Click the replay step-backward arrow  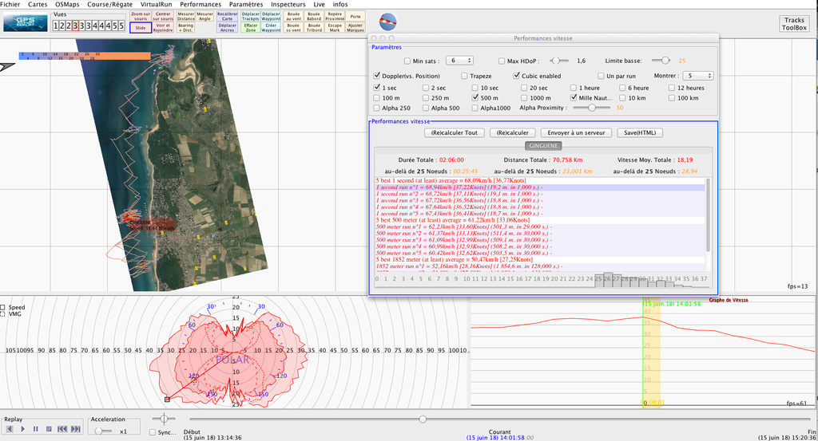[x=10, y=429]
